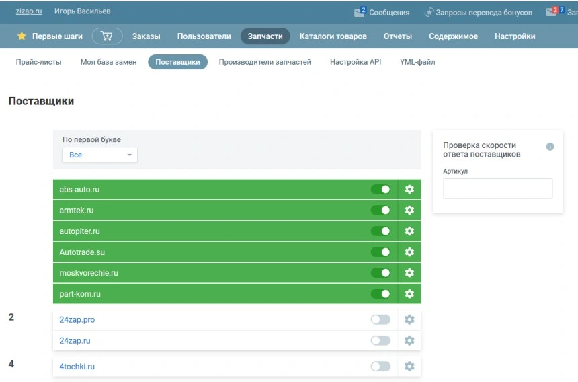The height and width of the screenshot is (382, 578).
Task: Switch off the part-kom.ru supplier
Action: click(x=380, y=294)
